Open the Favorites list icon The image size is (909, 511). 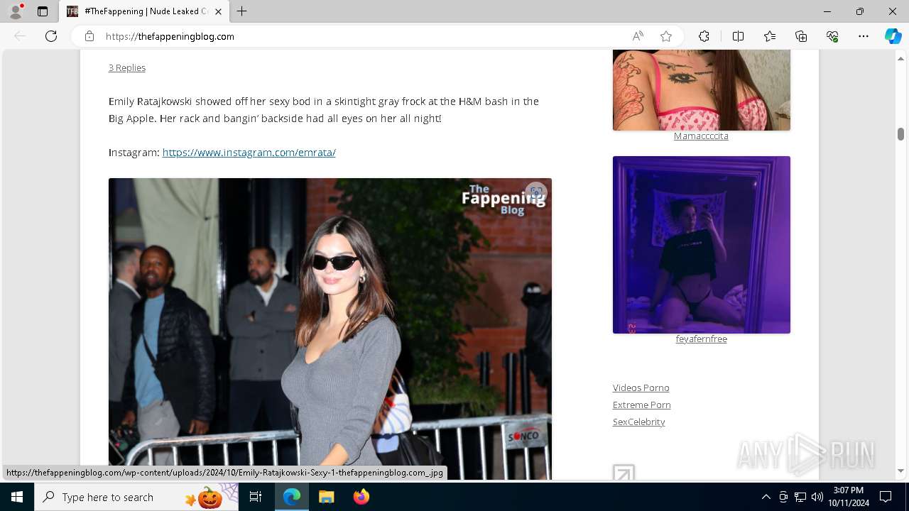(770, 36)
